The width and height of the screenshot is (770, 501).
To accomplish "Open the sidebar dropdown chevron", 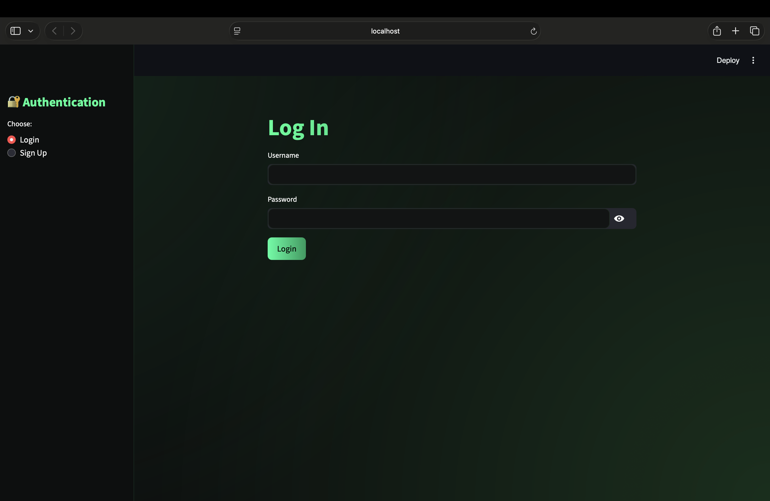I will click(31, 31).
